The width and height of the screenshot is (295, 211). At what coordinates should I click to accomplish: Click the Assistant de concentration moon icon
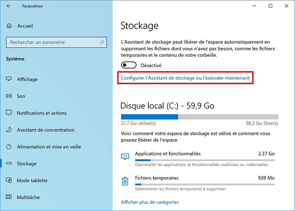pyautogui.click(x=8, y=130)
